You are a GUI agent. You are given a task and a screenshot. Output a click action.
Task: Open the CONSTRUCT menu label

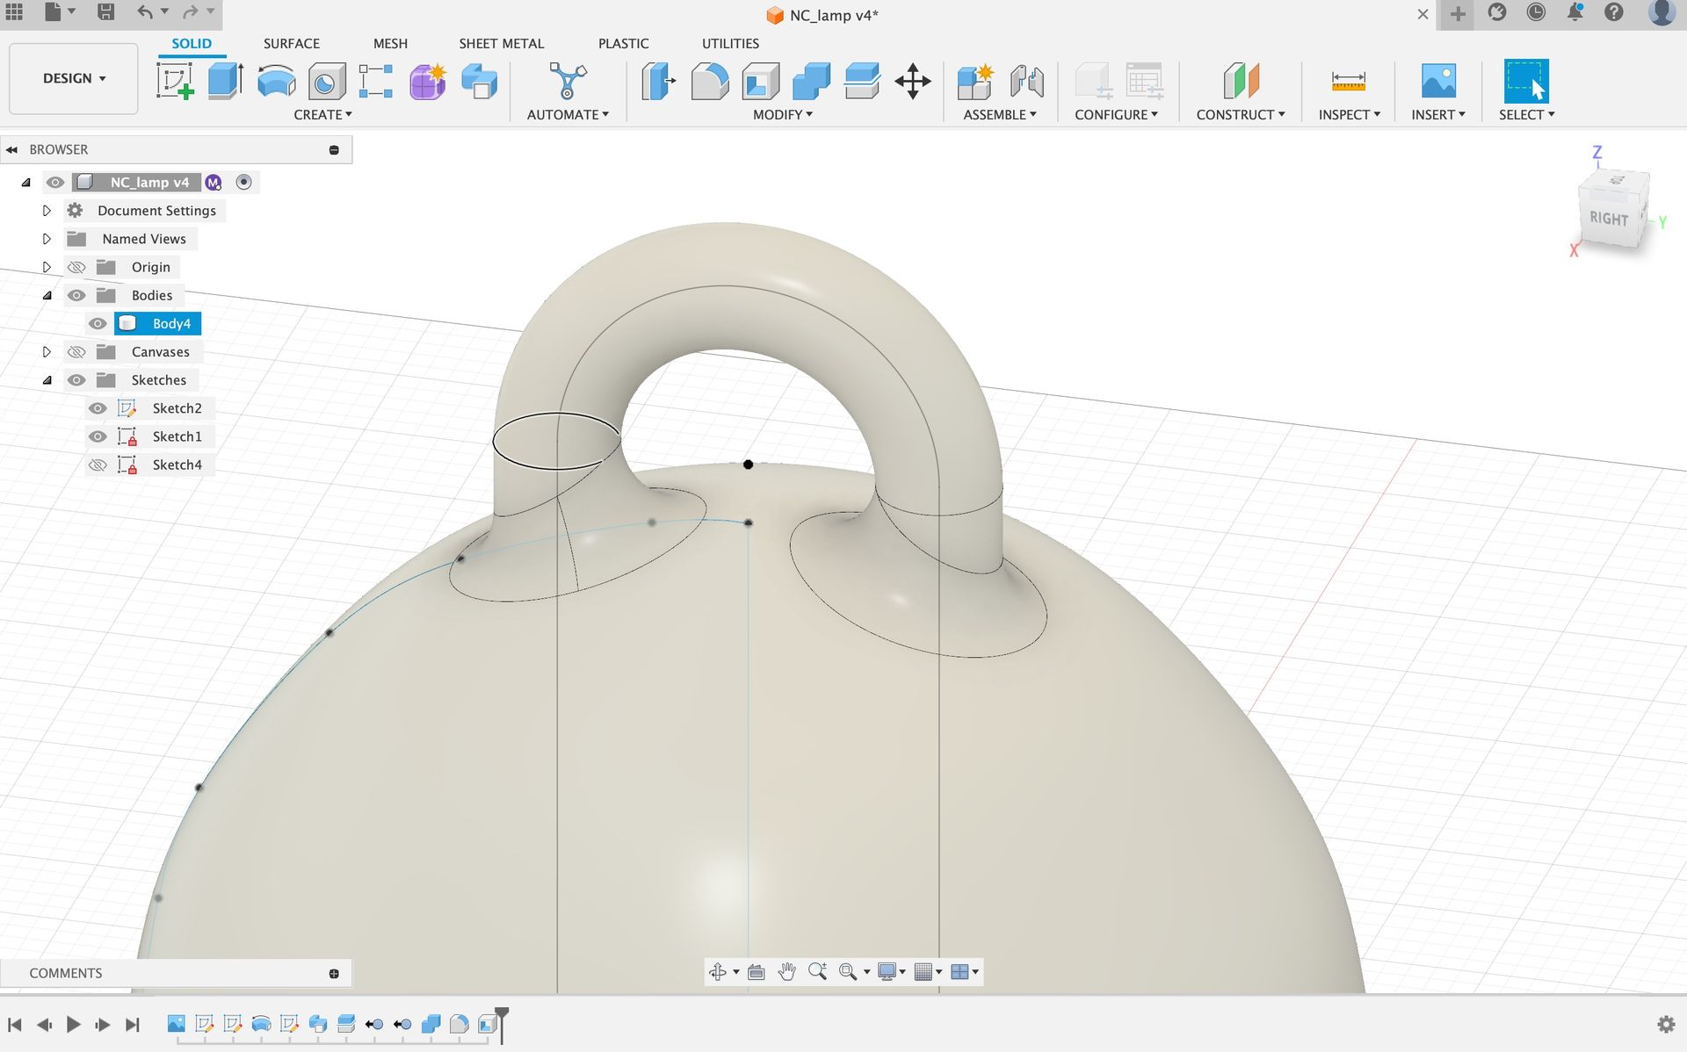point(1240,114)
